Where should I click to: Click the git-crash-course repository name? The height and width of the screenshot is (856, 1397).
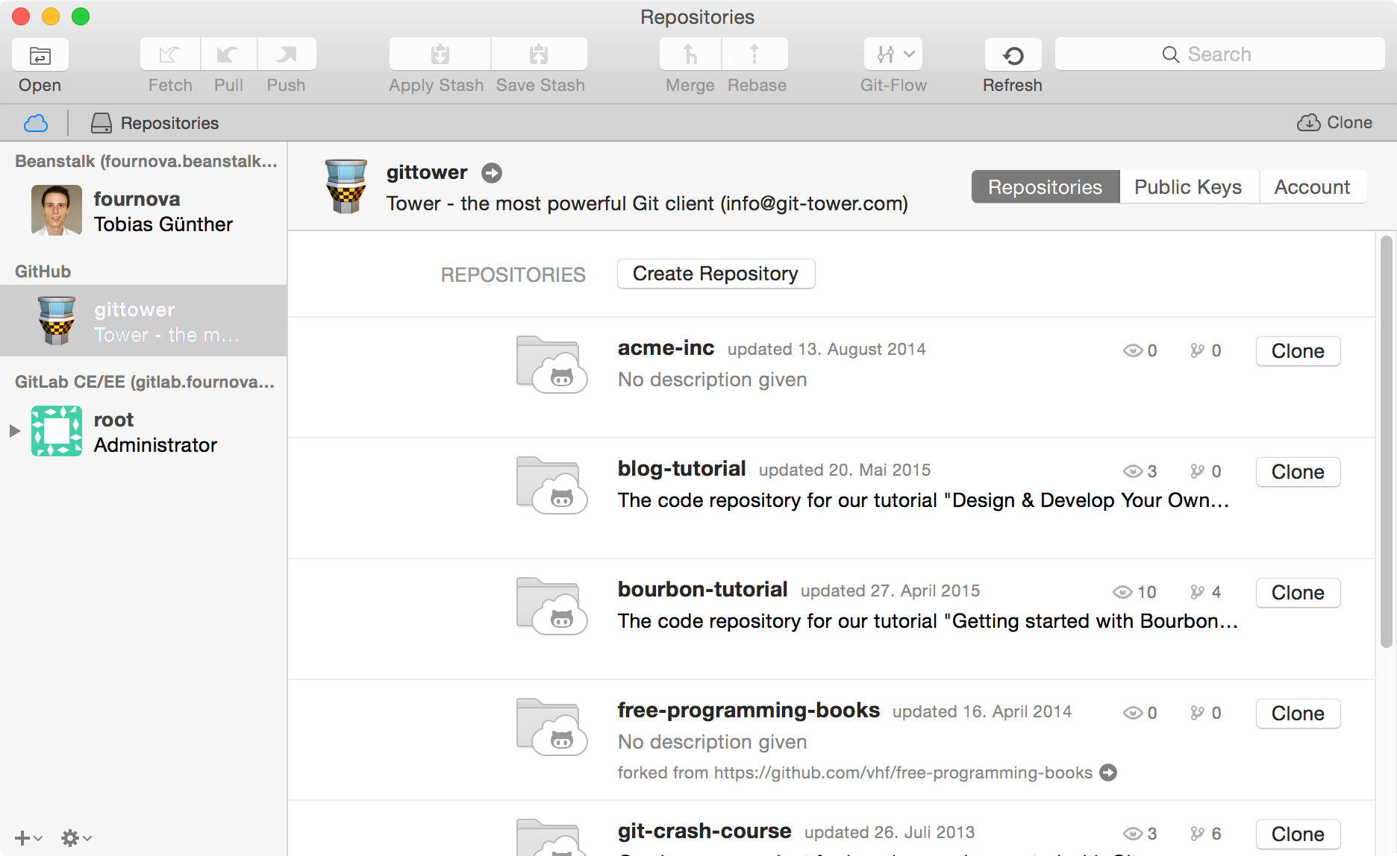click(704, 831)
